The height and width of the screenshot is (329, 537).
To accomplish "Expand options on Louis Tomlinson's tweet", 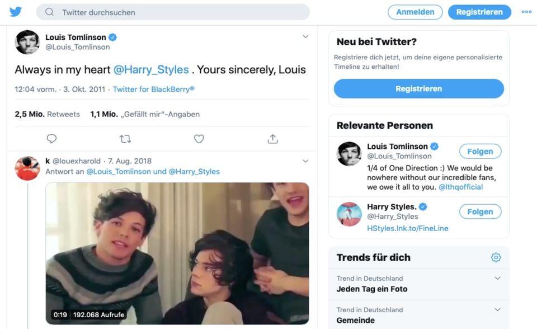I will point(305,37).
